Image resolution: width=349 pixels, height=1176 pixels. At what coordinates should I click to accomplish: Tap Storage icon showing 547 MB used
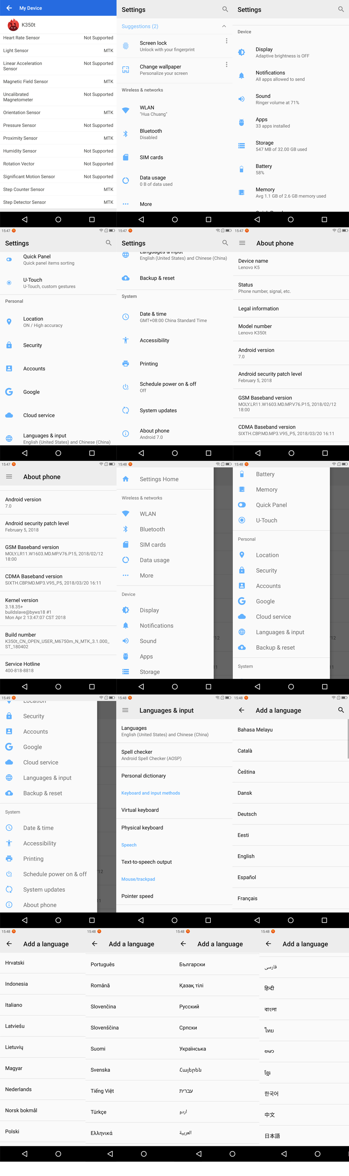tap(242, 146)
